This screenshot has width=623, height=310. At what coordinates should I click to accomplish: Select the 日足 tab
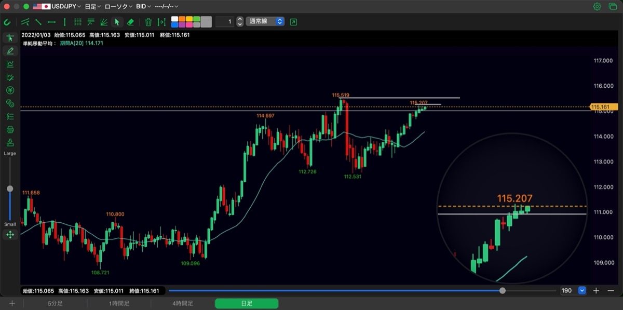[247, 303]
